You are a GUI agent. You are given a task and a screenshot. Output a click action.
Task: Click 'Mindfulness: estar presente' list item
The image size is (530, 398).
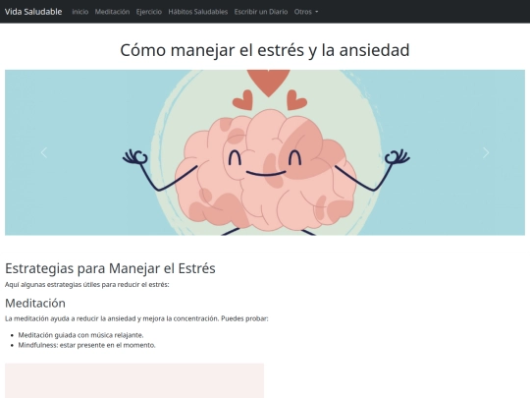pos(87,345)
